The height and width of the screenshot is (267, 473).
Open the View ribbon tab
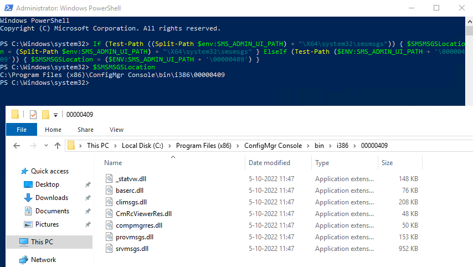(x=116, y=130)
